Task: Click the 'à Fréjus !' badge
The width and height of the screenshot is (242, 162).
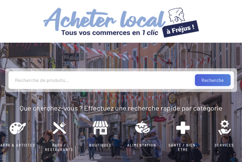Action: [181, 29]
